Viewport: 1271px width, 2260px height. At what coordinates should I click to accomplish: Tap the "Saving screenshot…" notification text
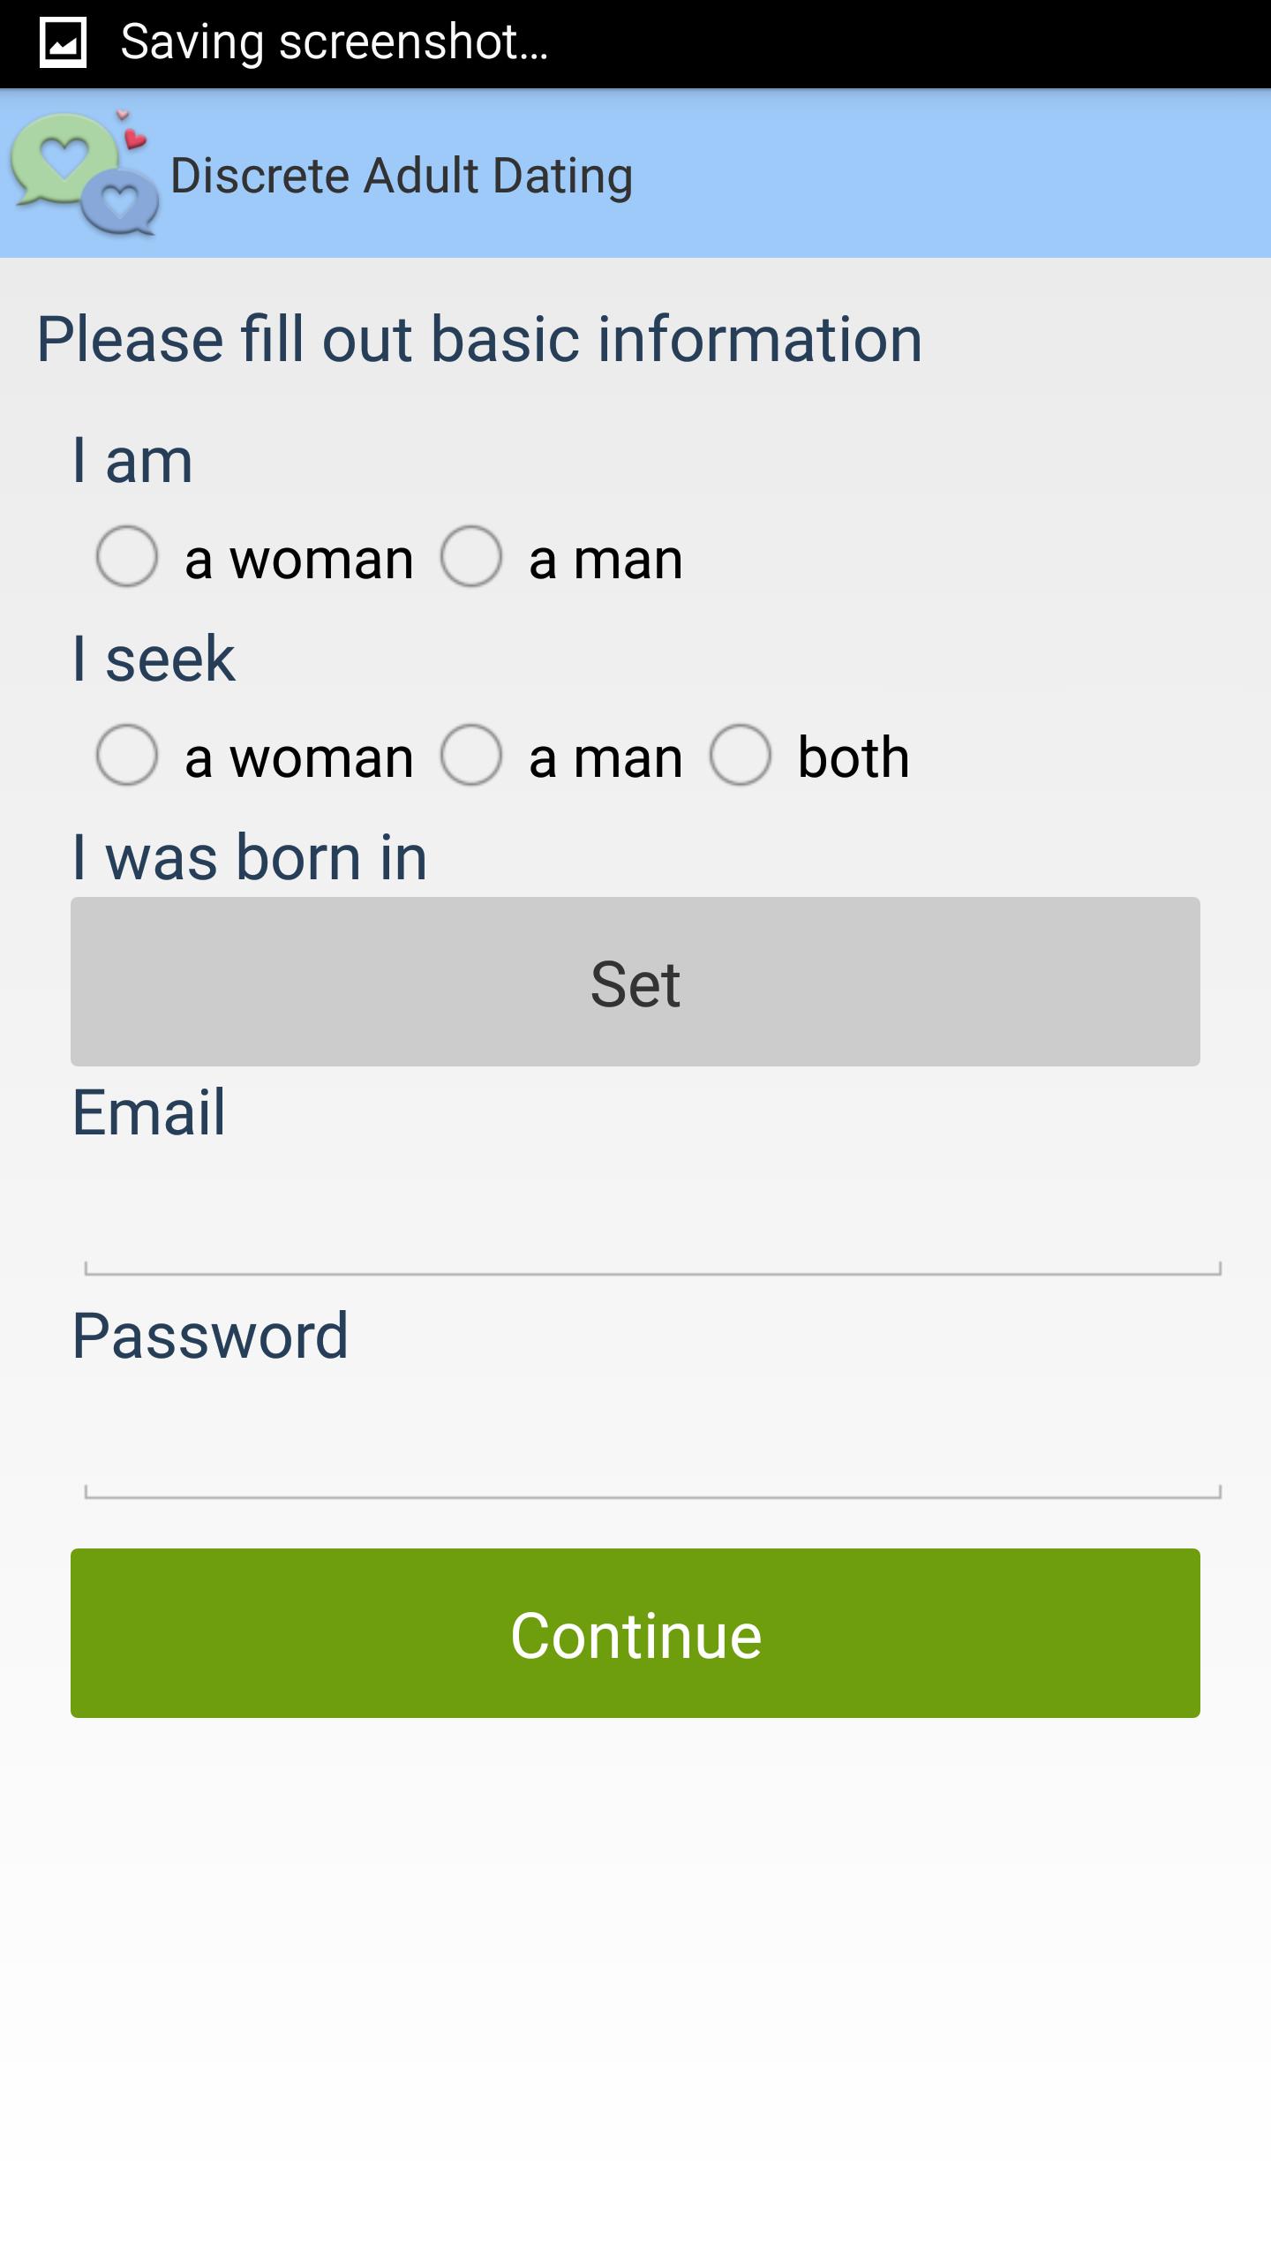click(334, 42)
